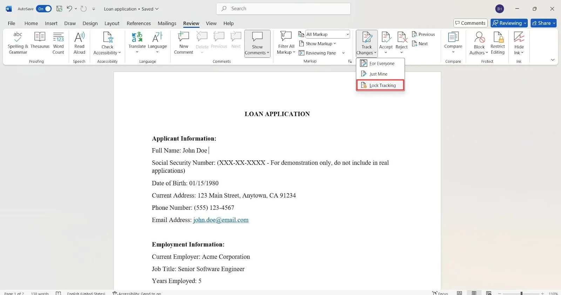Open the Spelling & Grammar checker
This screenshot has height=295, width=561.
click(18, 43)
